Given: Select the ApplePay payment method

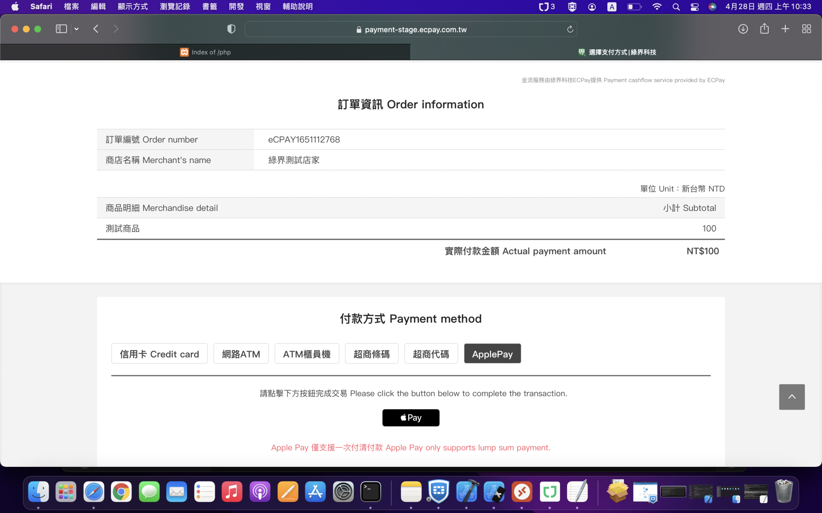Looking at the screenshot, I should (492, 353).
